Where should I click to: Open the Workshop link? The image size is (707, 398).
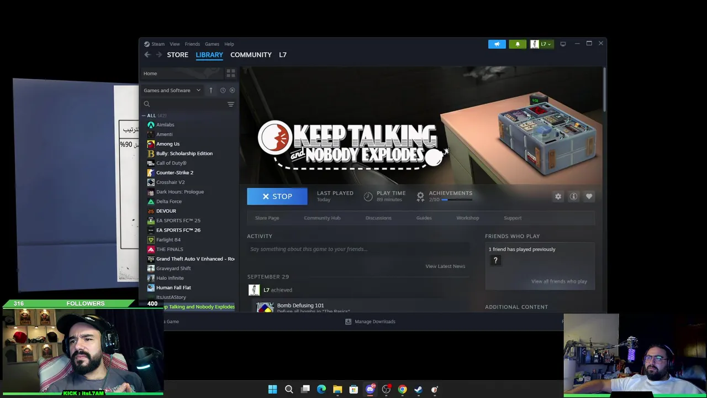pyautogui.click(x=467, y=218)
